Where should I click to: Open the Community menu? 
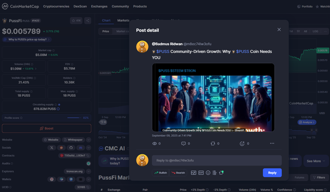[120, 6]
